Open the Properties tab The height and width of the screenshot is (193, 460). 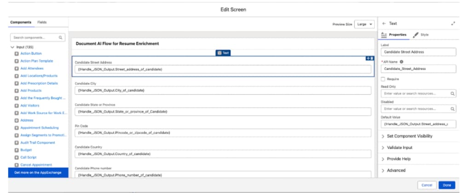[x=394, y=34]
